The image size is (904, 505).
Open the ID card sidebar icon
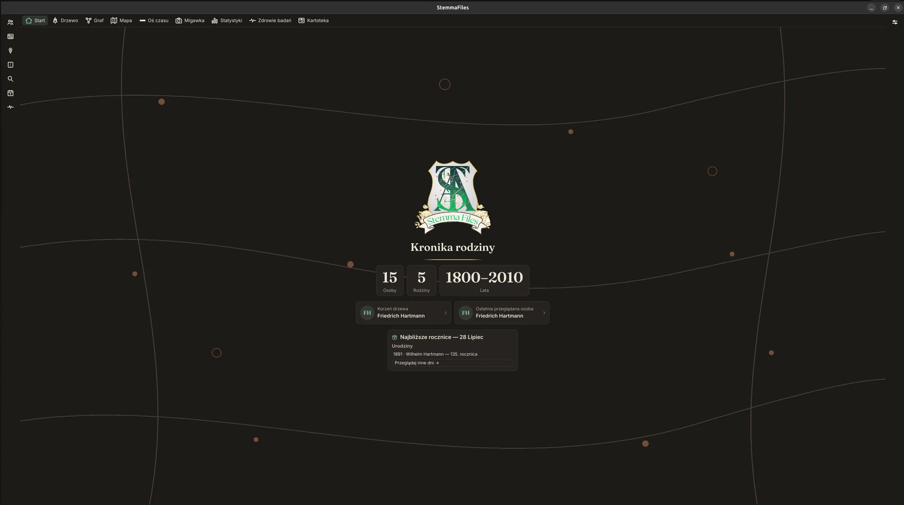tap(10, 36)
